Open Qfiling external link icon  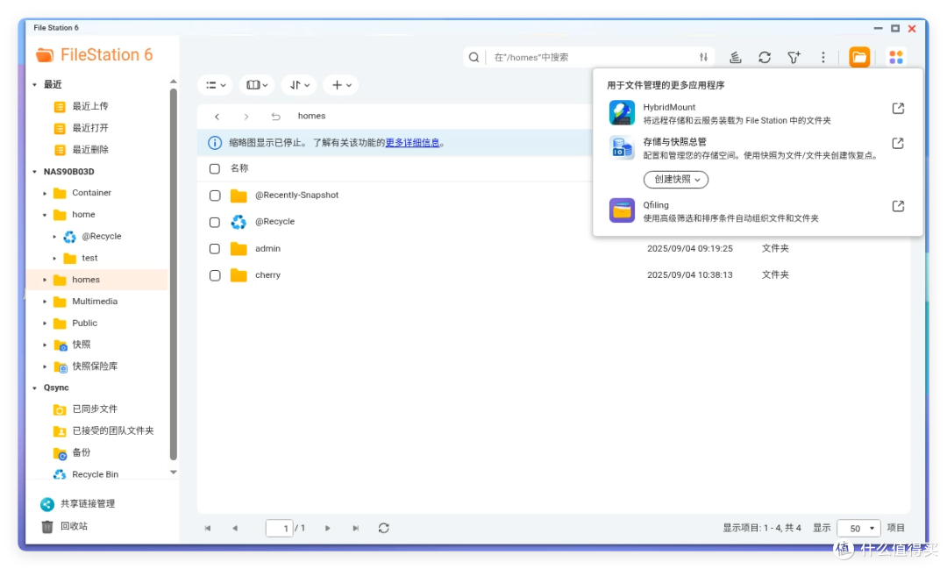(898, 207)
